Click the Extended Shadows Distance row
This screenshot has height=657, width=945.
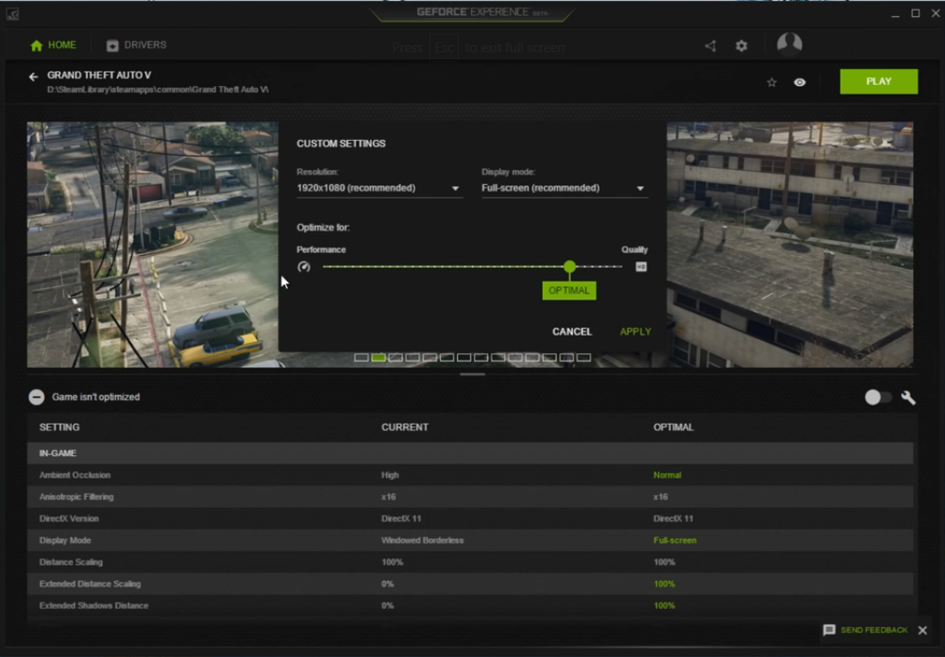pyautogui.click(x=470, y=605)
